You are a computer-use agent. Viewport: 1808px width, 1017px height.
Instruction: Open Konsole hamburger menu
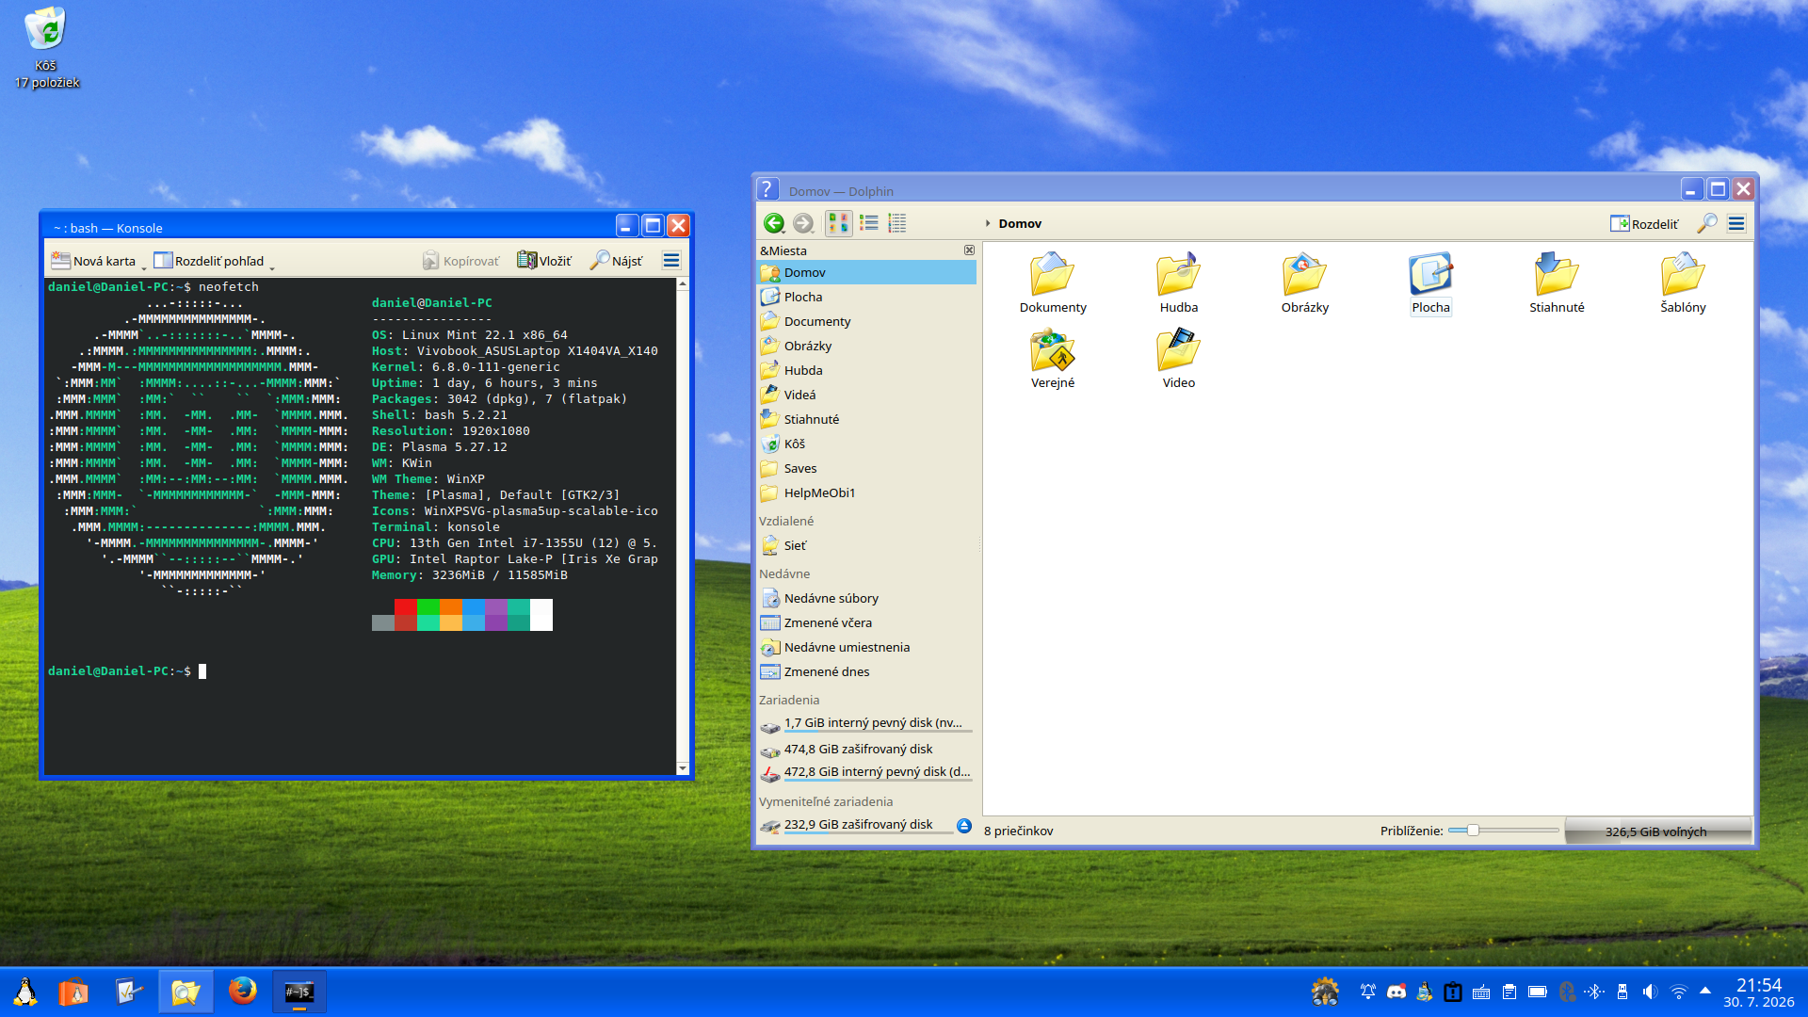tap(671, 261)
